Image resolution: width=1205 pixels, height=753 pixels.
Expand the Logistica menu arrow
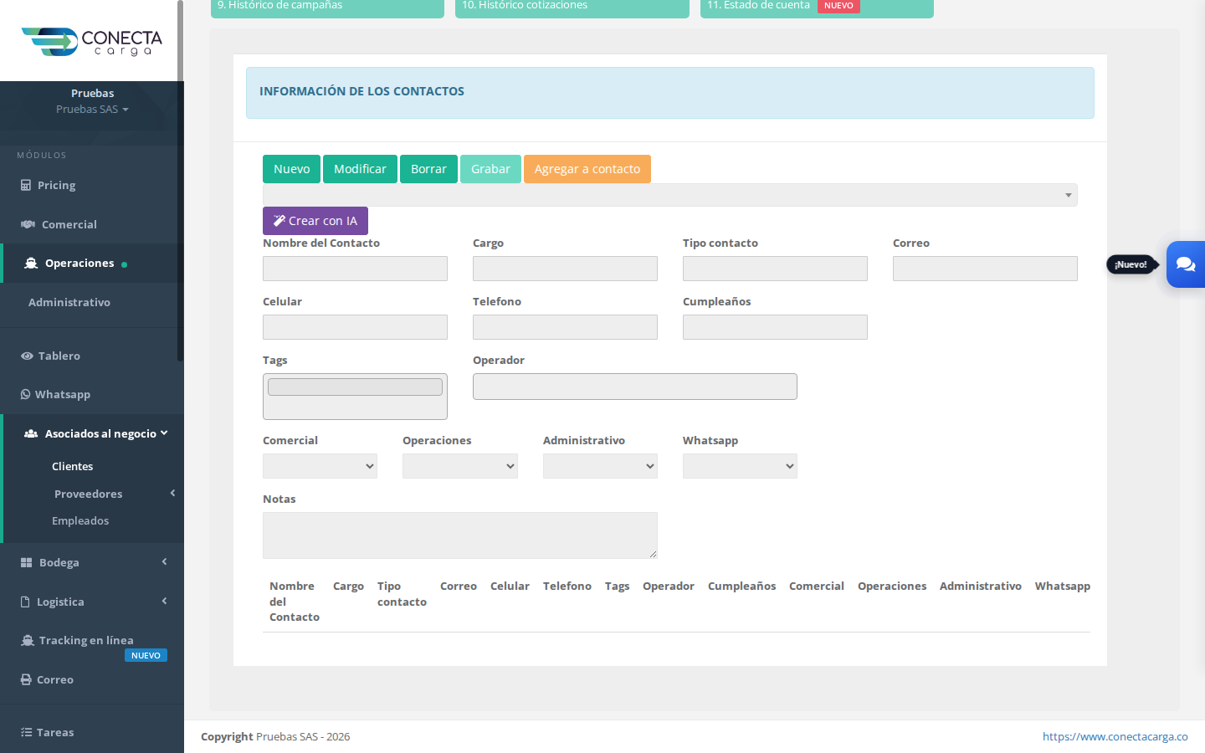[x=164, y=601]
